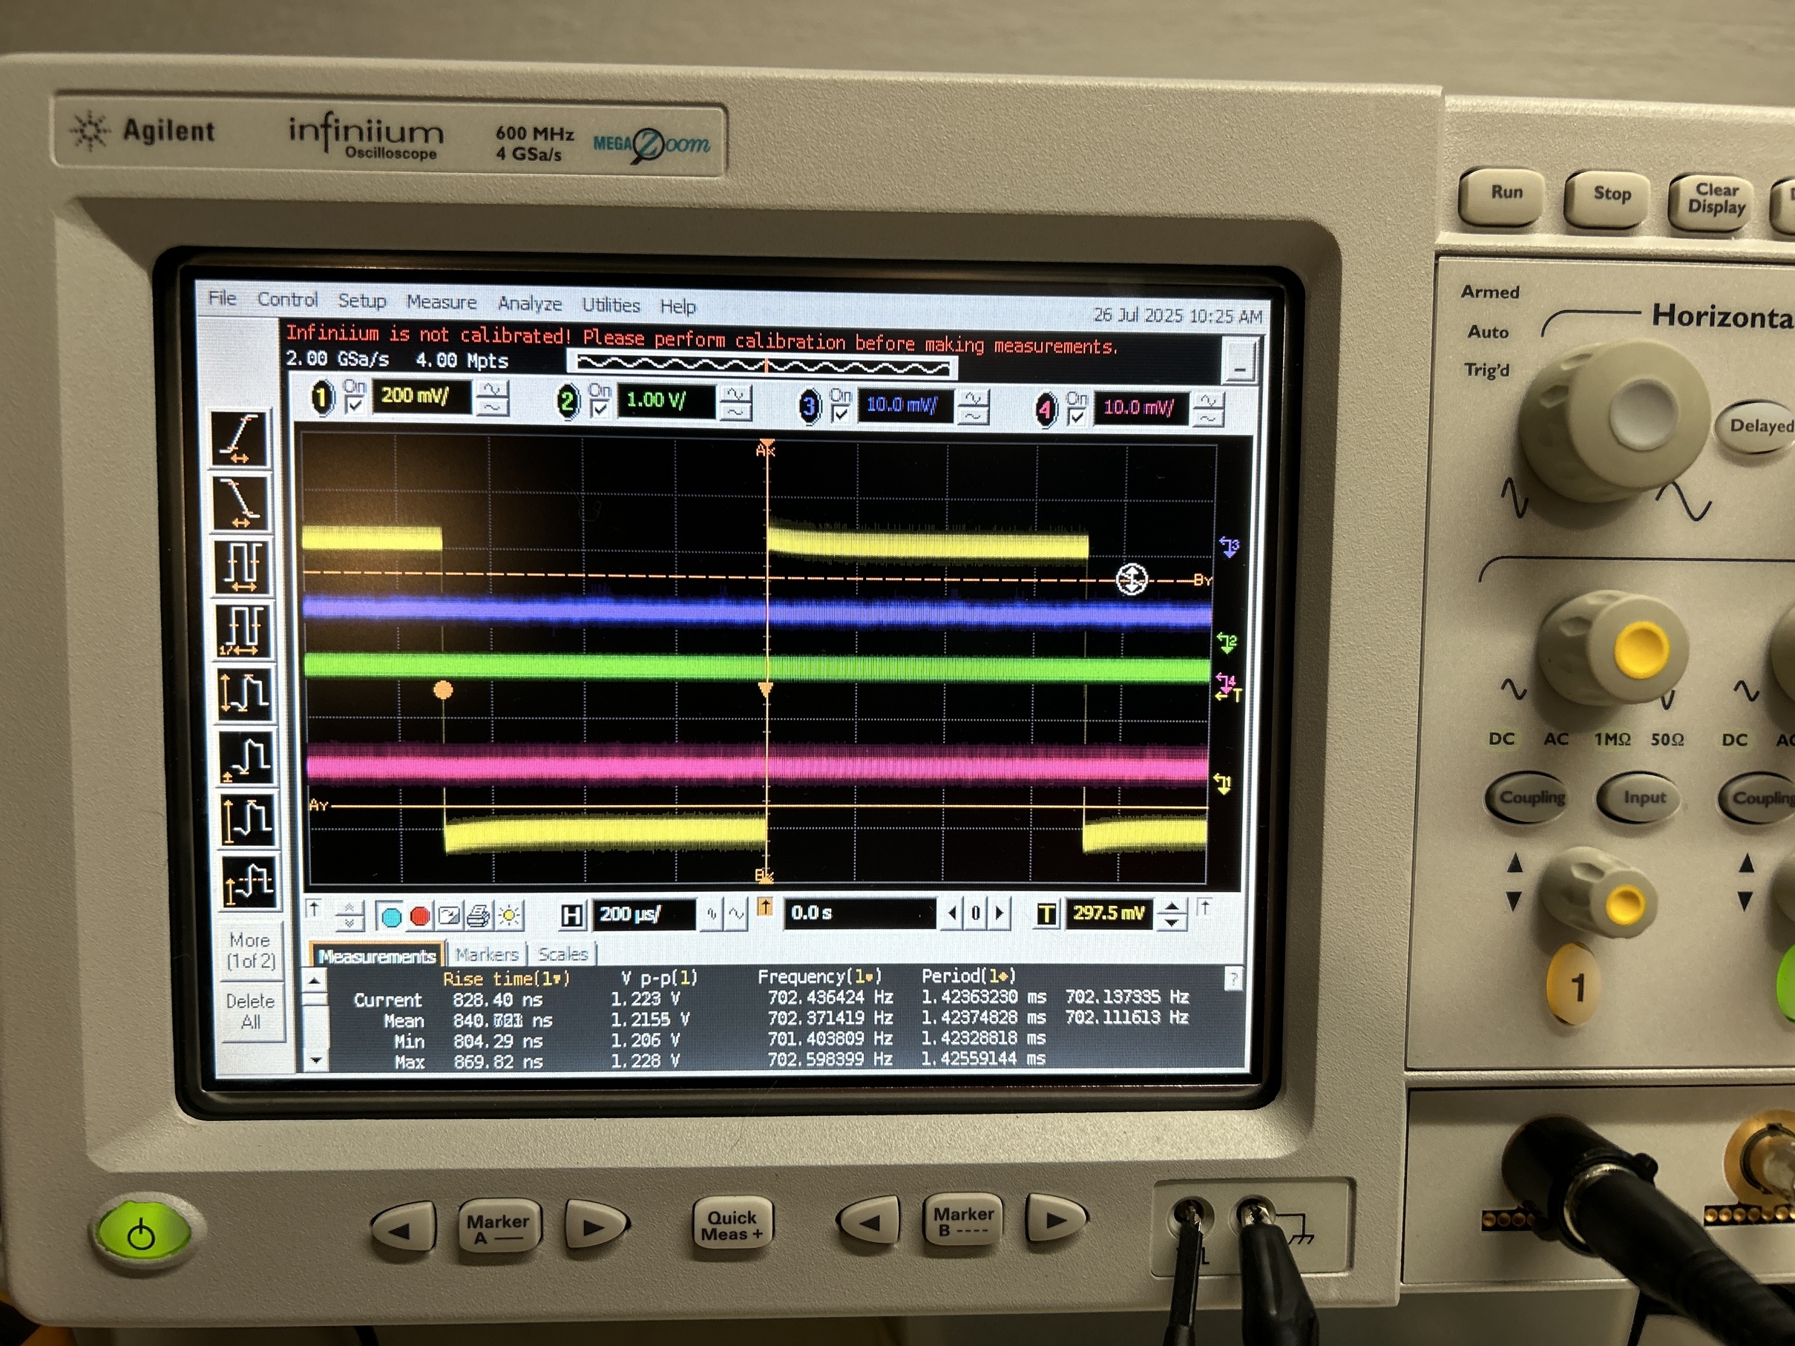This screenshot has width=1795, height=1346.
Task: Click the red stop acquisition icon
Action: (419, 917)
